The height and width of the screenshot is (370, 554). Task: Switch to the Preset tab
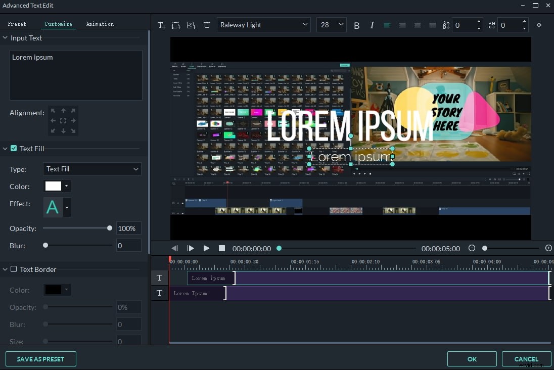[x=17, y=24]
